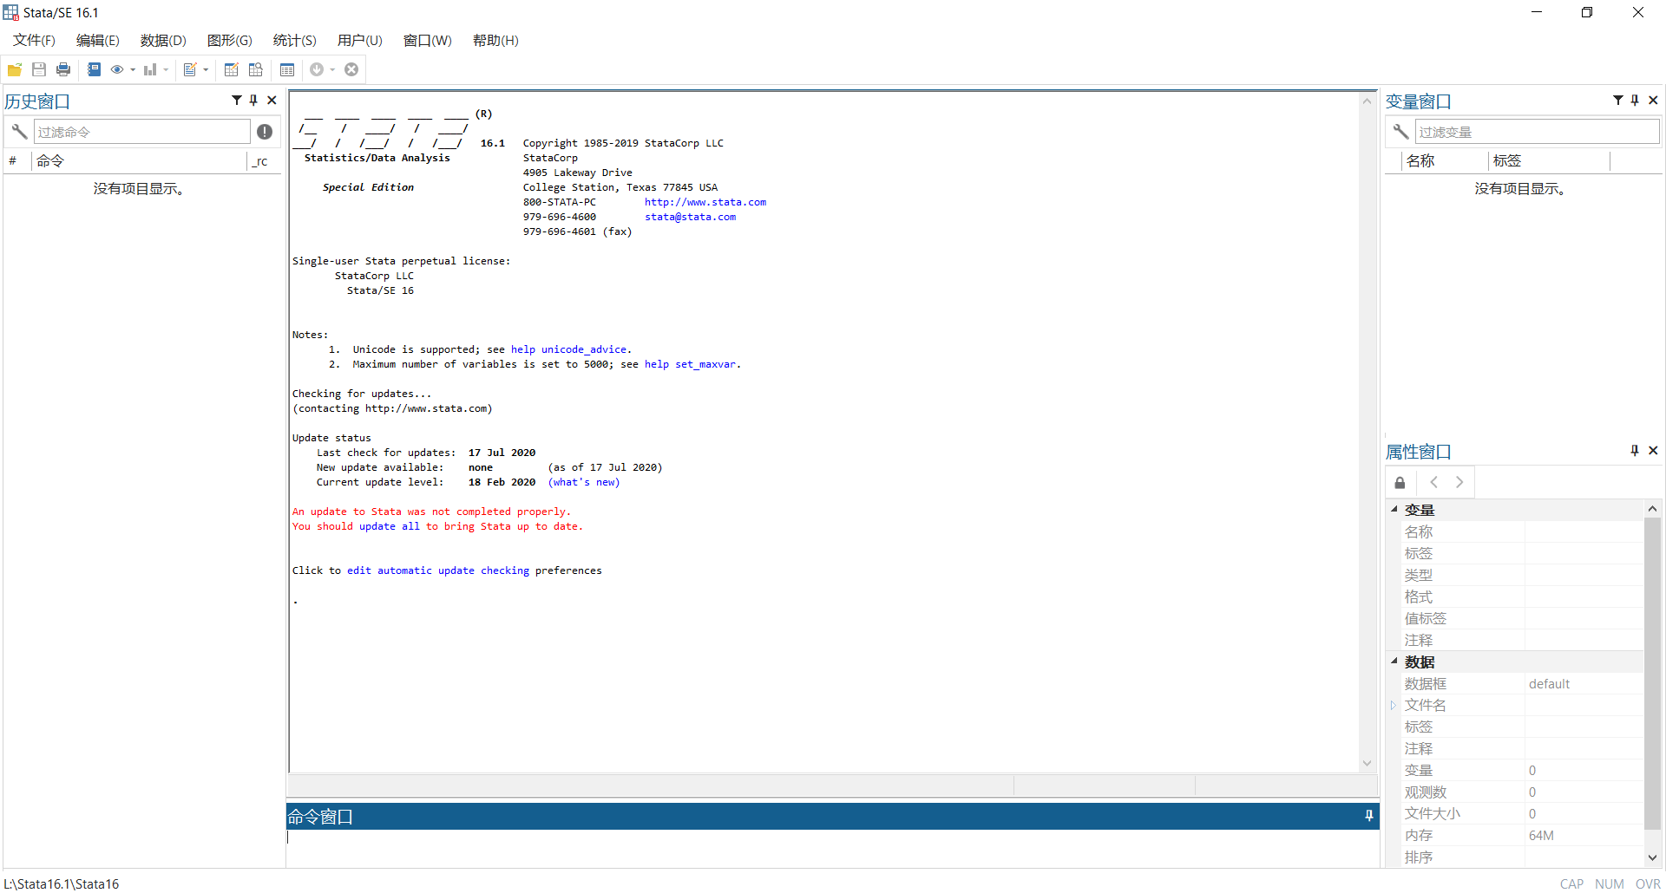Click the History window wrench icon
The width and height of the screenshot is (1666, 893).
[x=19, y=132]
